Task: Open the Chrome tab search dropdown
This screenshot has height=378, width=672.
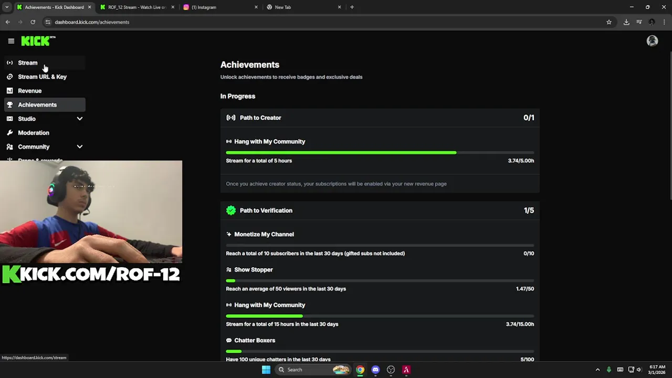Action: [7, 7]
